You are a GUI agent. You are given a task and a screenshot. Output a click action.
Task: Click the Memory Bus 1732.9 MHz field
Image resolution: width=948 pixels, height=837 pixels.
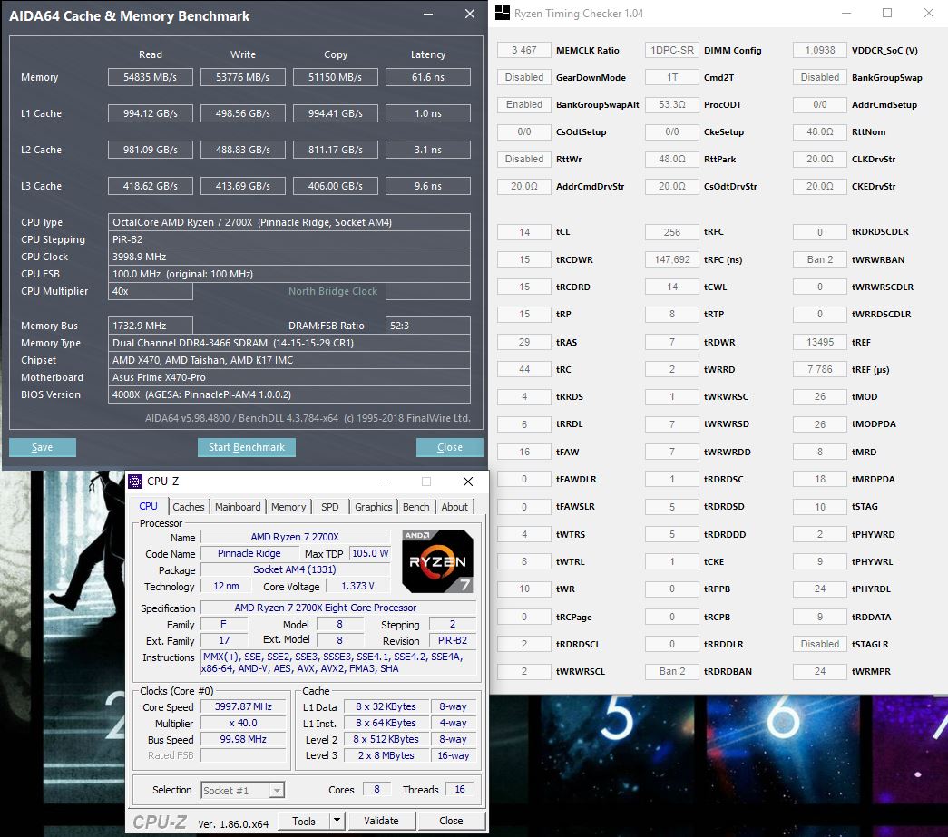(x=151, y=326)
